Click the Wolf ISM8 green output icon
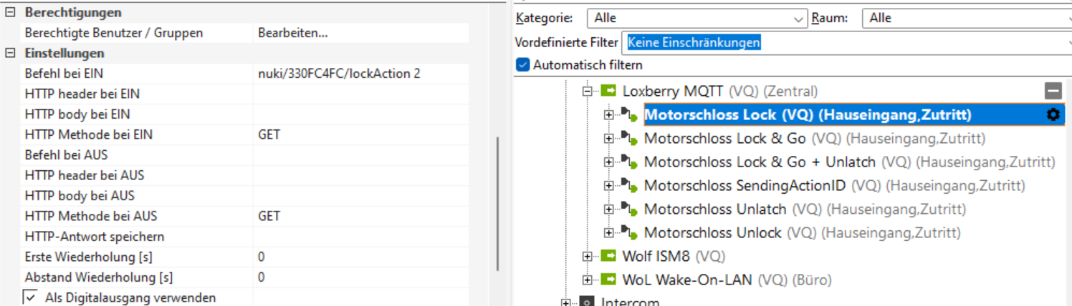Viewport: 1072px width, 306px height. 608,256
